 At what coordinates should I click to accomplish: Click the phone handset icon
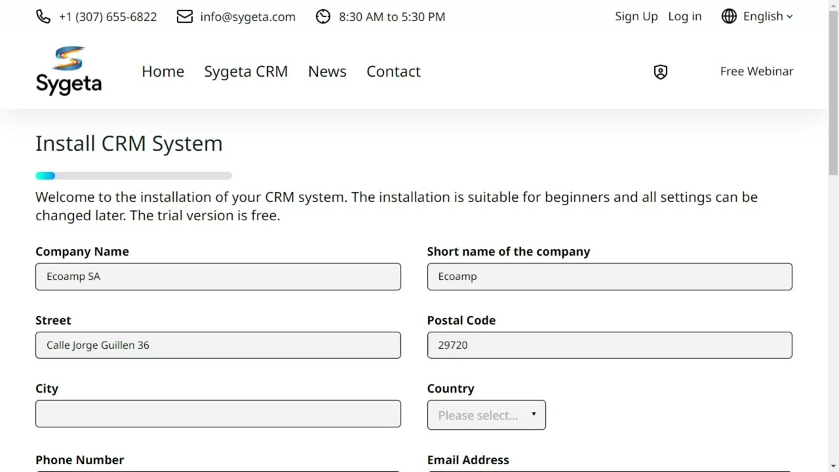coord(43,17)
